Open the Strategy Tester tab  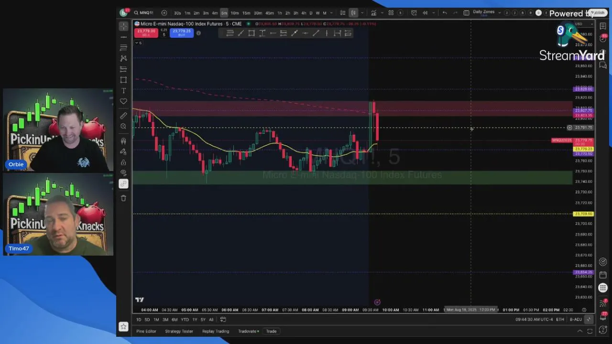(179, 331)
